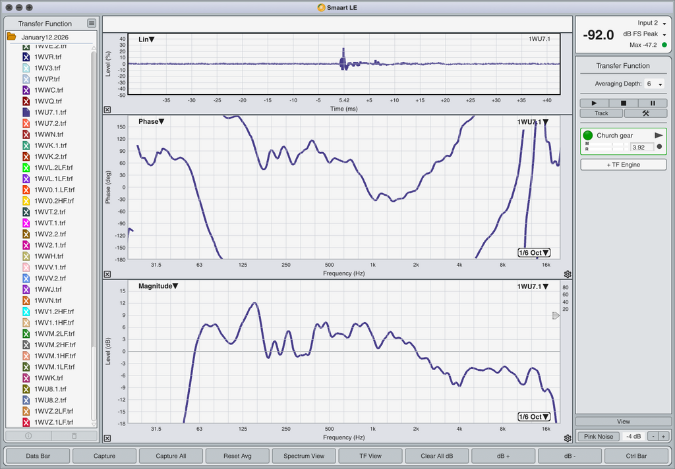Open the Transfer Function data bar menu icon
675x469 pixels.
92,23
